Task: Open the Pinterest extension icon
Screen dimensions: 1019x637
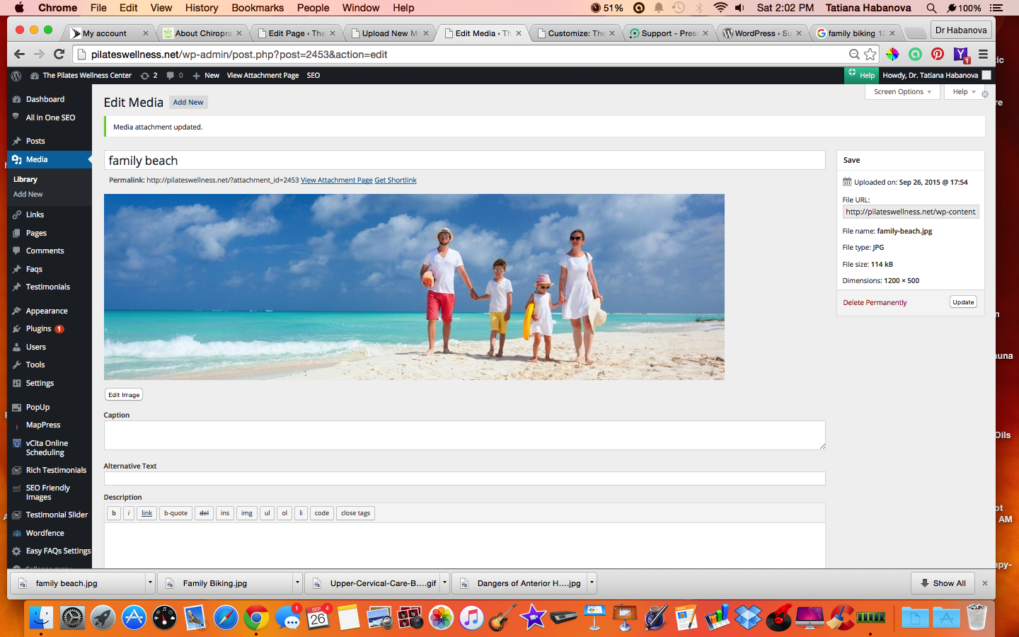Action: pyautogui.click(x=938, y=54)
